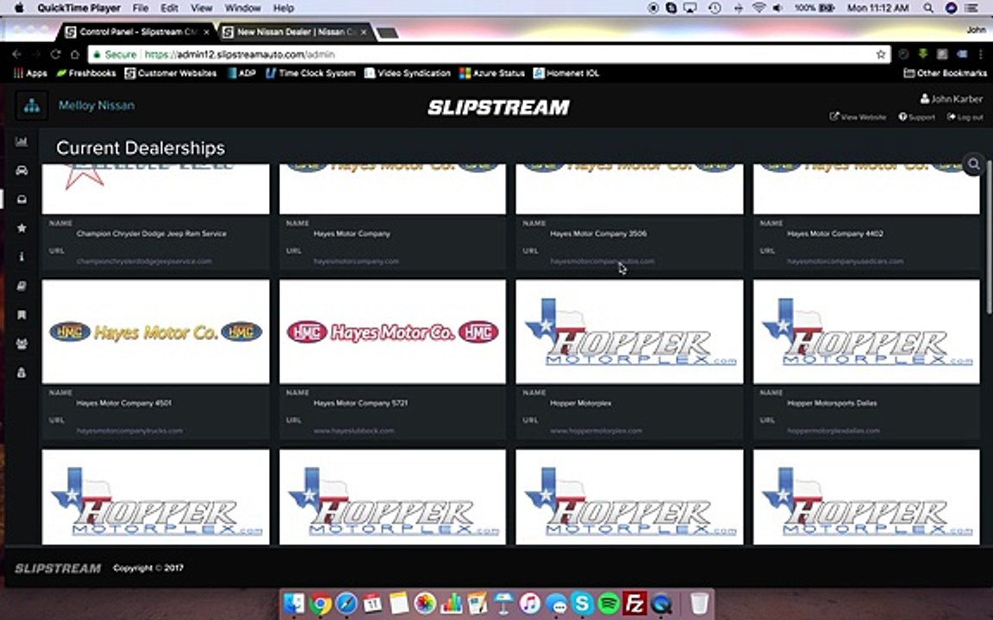This screenshot has height=620, width=993.
Task: Open the Freshbooks bookmark
Action: (86, 73)
